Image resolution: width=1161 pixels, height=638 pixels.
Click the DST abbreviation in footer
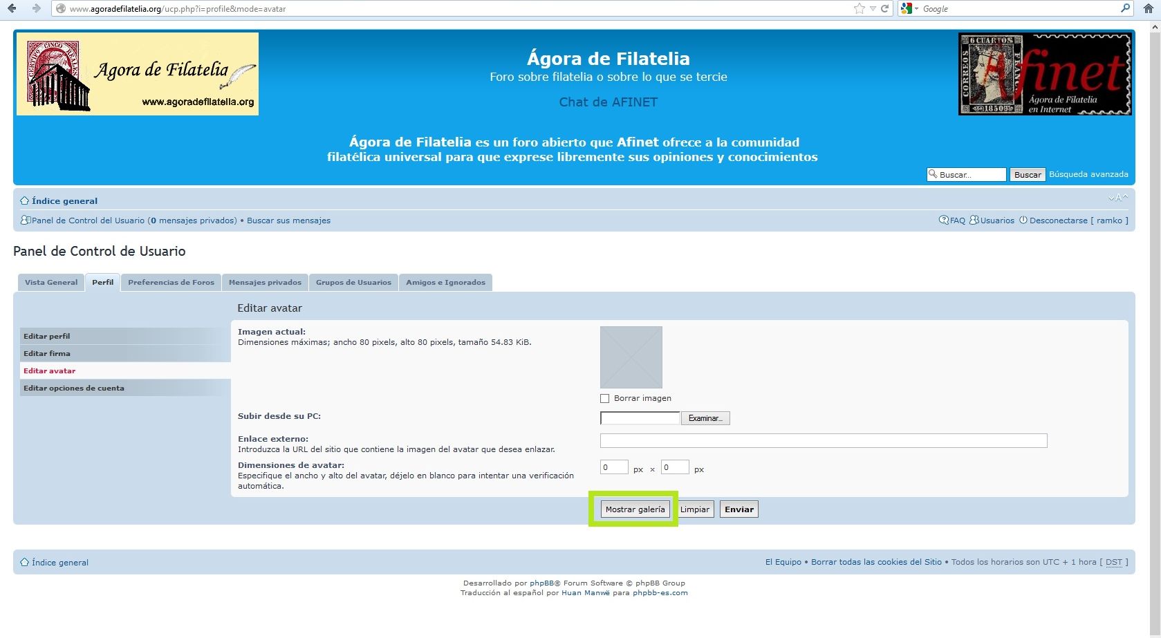tap(1114, 562)
